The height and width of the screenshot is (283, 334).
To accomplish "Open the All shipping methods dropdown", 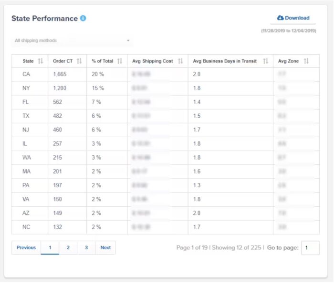I will coord(72,40).
